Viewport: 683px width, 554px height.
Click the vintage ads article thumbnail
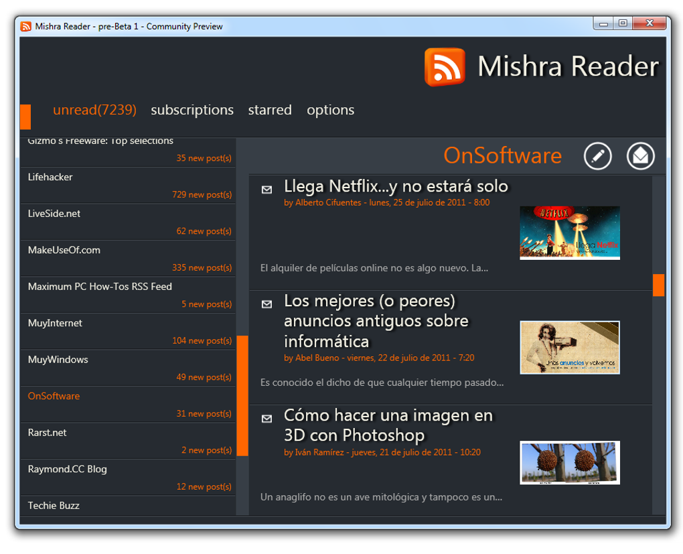[570, 348]
